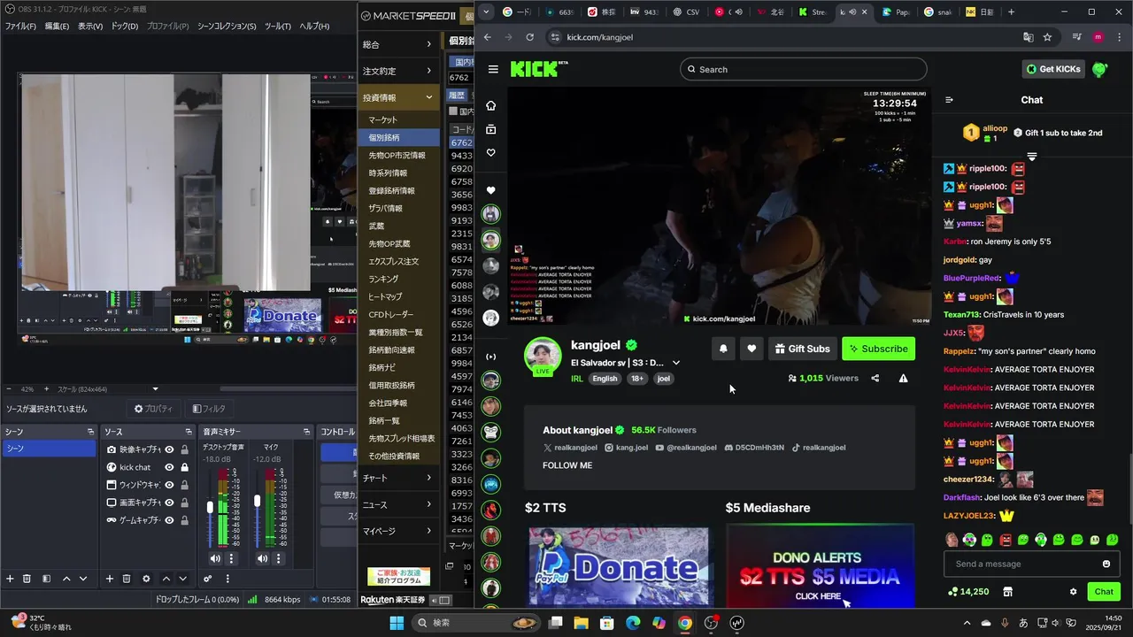Unlock the kick chat source
1133x637 pixels.
(x=184, y=467)
